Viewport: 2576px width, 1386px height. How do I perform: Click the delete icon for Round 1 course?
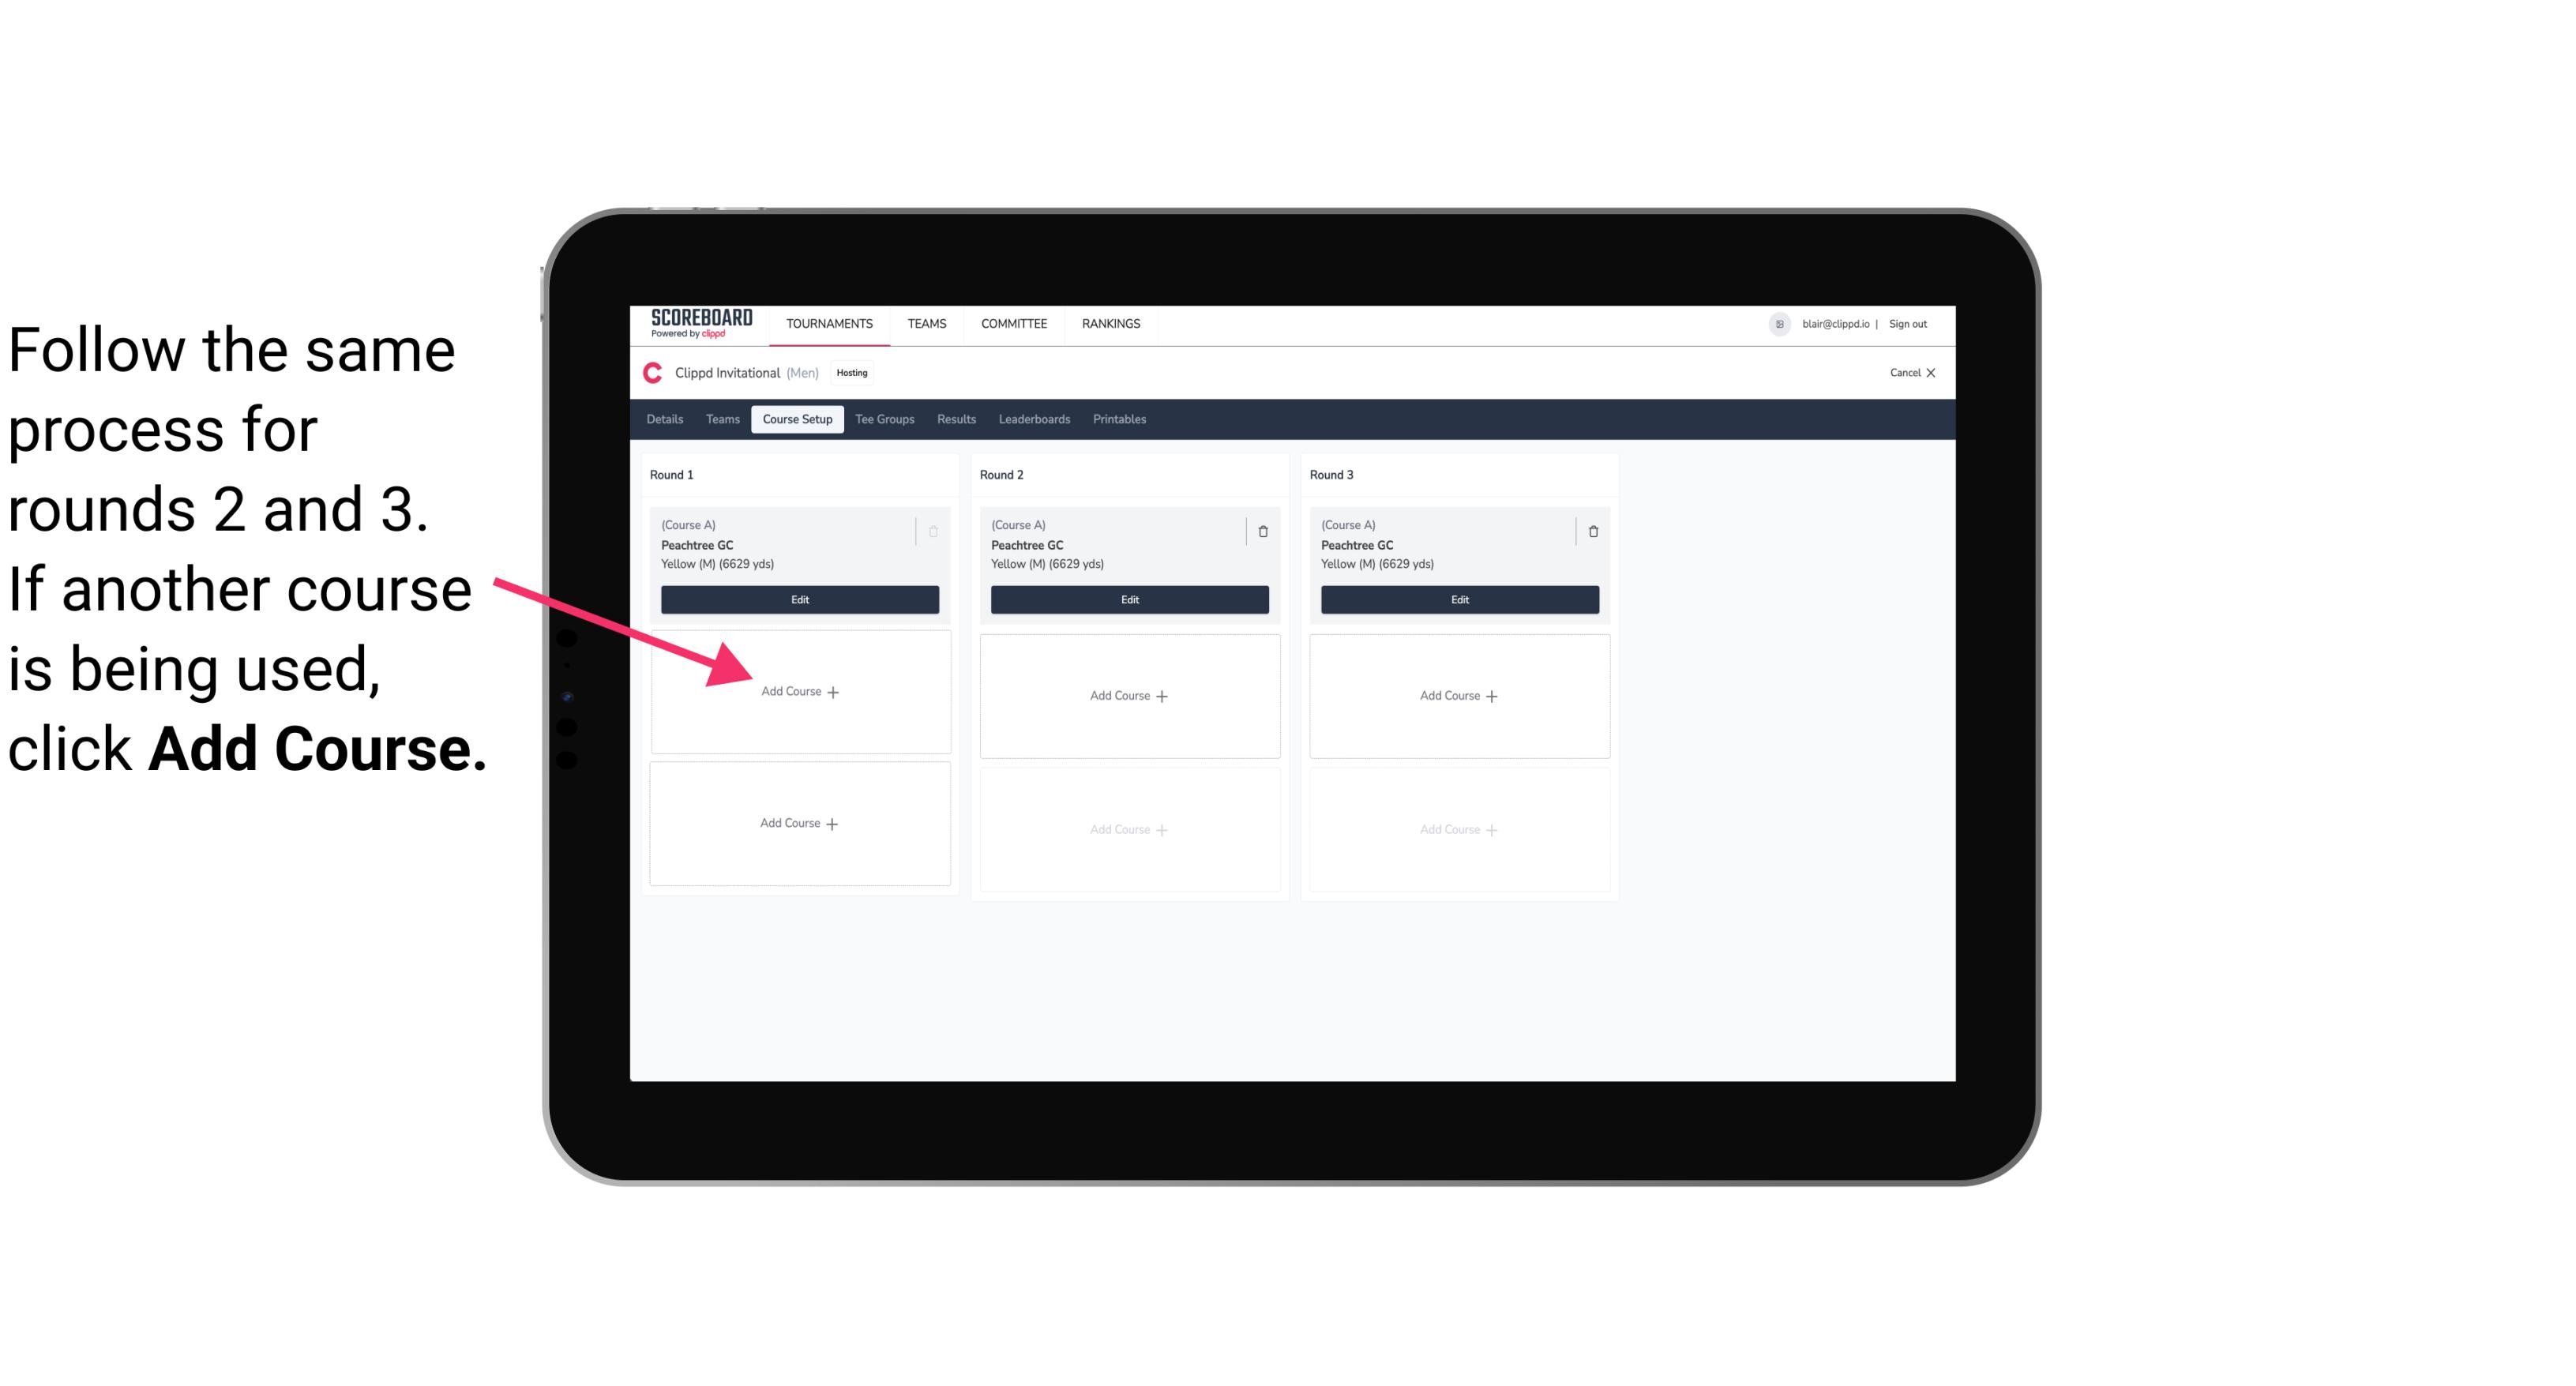click(x=938, y=531)
